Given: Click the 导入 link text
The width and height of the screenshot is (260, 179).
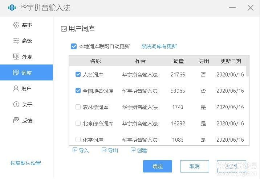Looking at the screenshot, I should pyautogui.click(x=84, y=150).
